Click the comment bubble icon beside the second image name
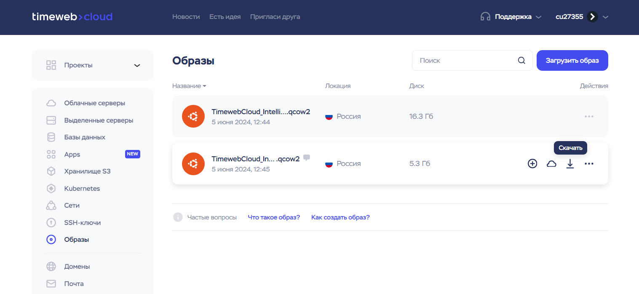This screenshot has width=639, height=294. point(307,158)
